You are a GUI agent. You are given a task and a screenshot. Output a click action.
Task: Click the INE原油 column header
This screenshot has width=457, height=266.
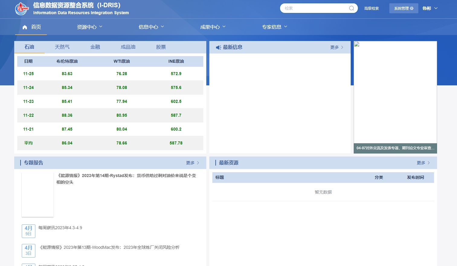(x=176, y=61)
